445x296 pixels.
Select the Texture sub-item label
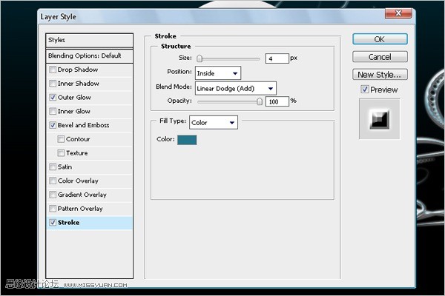point(77,153)
